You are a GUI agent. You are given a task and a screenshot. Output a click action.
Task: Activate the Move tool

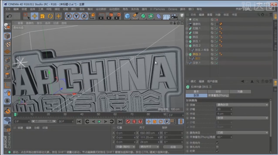click(34, 16)
